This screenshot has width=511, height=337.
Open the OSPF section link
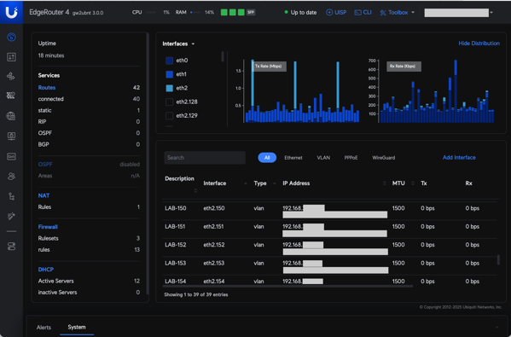pos(45,165)
